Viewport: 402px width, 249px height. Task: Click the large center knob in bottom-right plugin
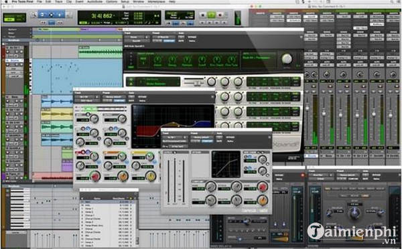(354, 212)
